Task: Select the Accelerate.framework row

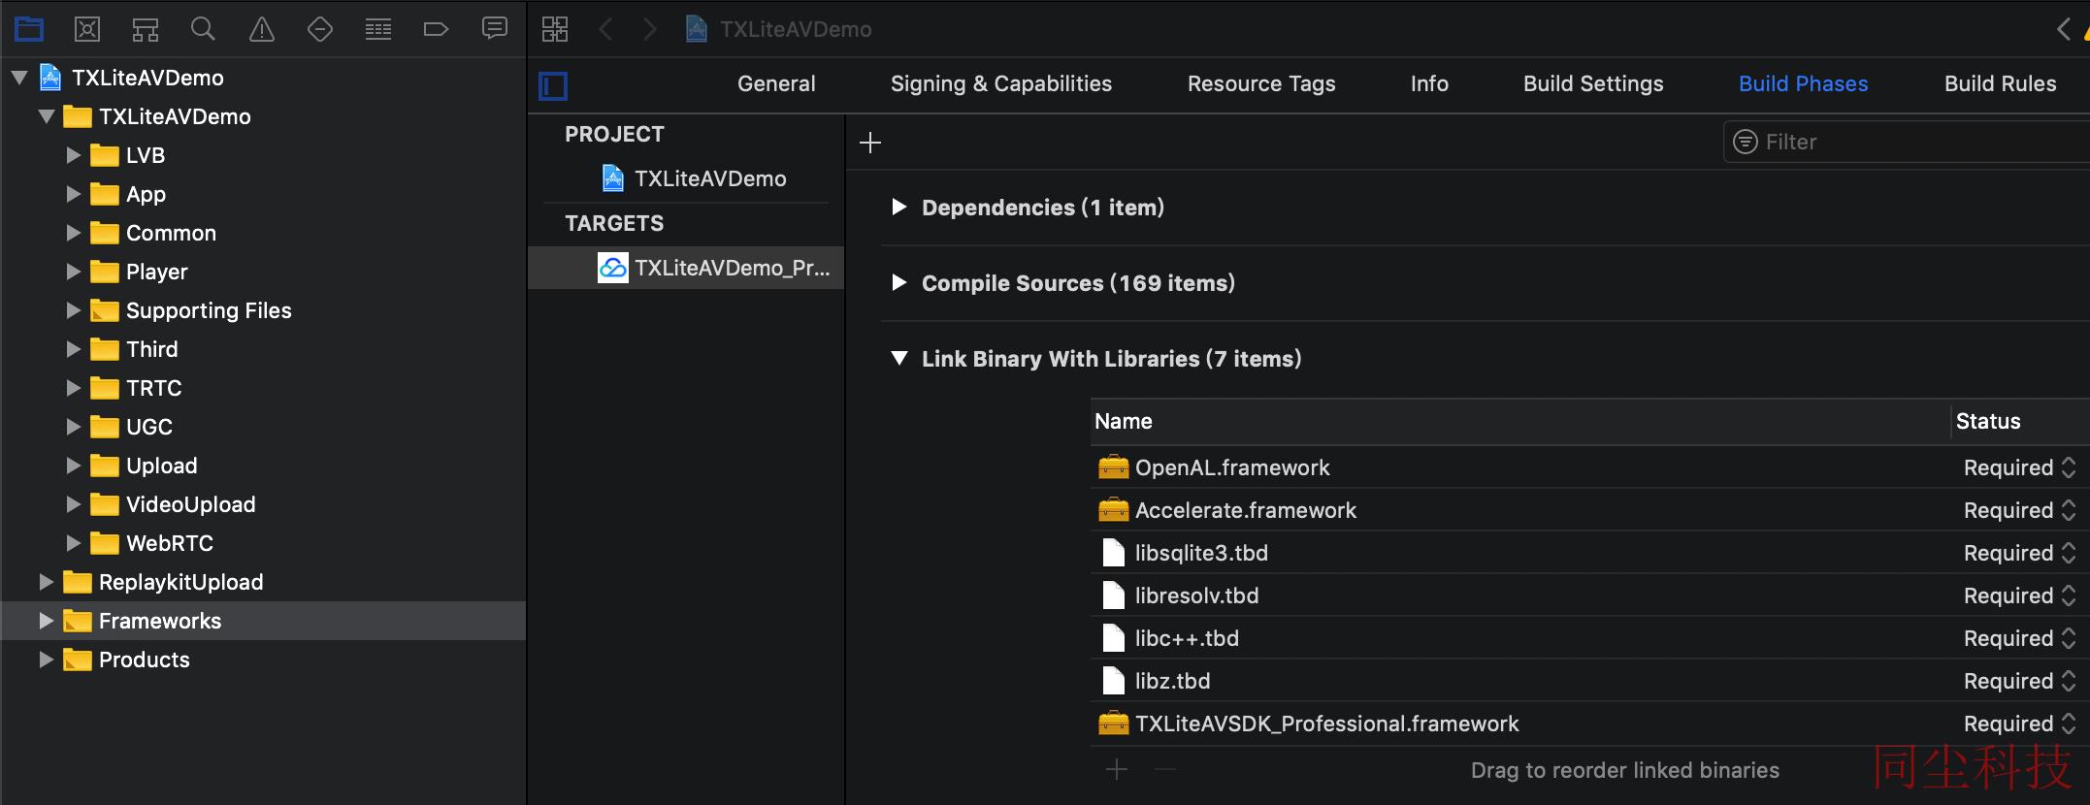Action: click(x=1589, y=510)
